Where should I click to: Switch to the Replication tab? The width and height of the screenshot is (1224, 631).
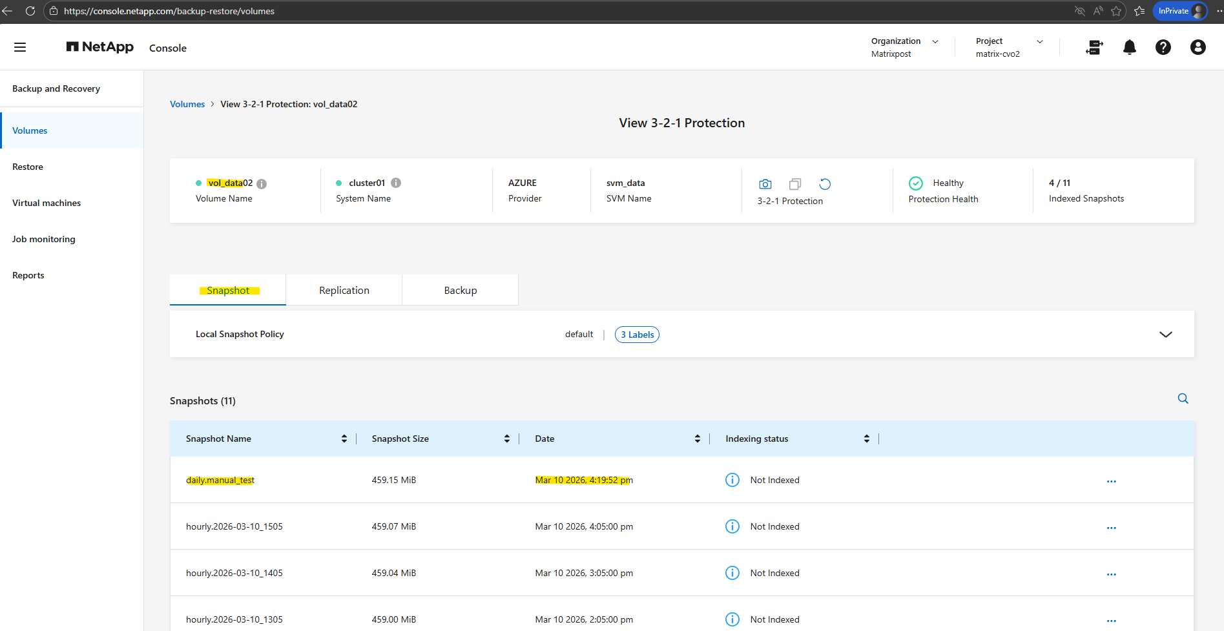tap(344, 291)
